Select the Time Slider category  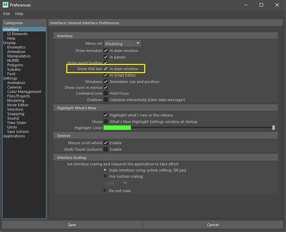tap(17, 122)
